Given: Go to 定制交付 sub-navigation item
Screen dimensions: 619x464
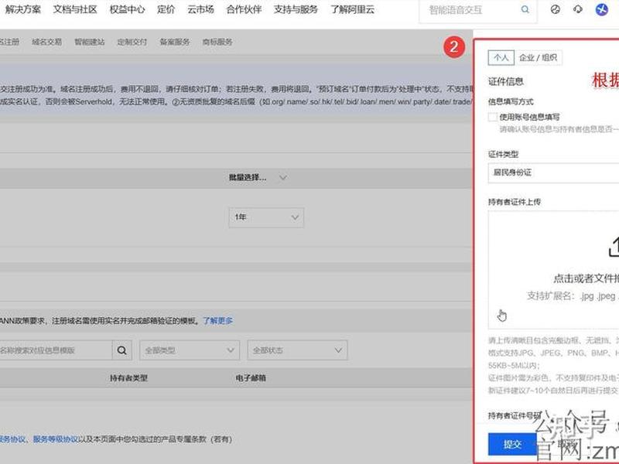Looking at the screenshot, I should pyautogui.click(x=132, y=42).
